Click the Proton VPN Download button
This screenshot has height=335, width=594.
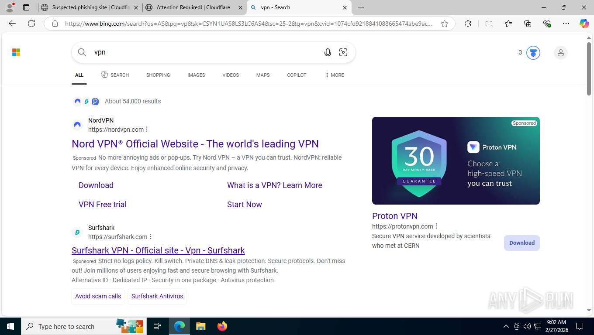(522, 243)
